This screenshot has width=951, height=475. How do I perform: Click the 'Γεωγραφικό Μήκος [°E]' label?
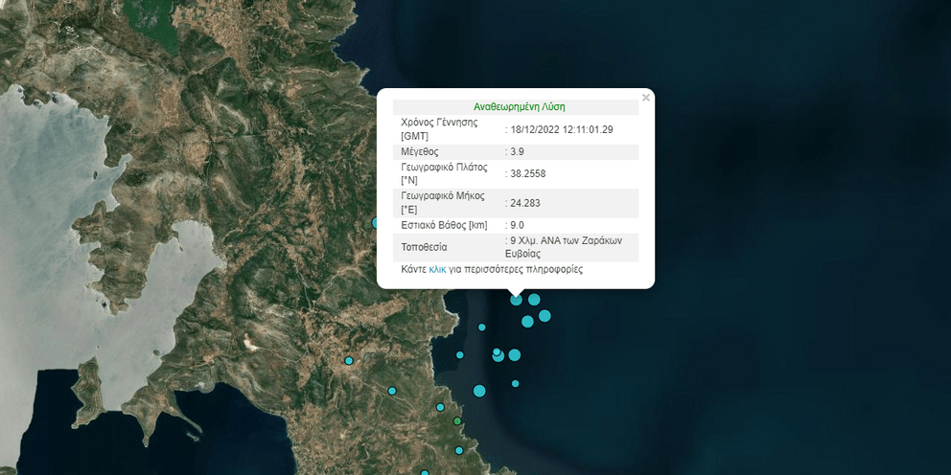click(441, 203)
